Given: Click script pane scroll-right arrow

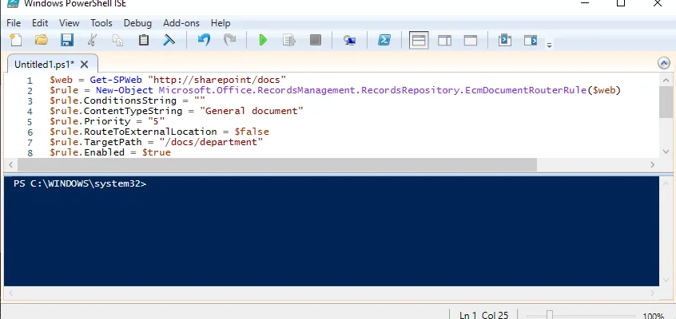Looking at the screenshot, I should point(652,164).
